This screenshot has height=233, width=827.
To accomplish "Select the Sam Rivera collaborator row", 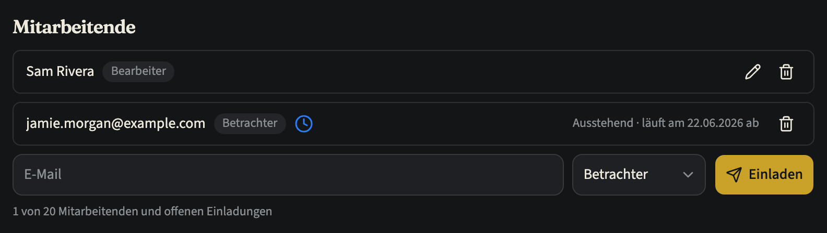I will (x=413, y=72).
